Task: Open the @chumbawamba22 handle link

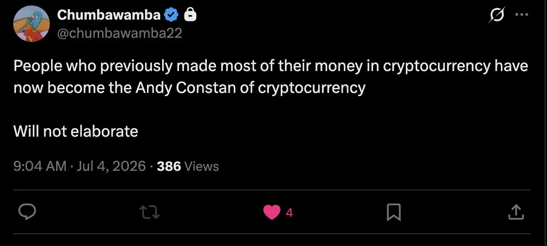Action: (119, 33)
